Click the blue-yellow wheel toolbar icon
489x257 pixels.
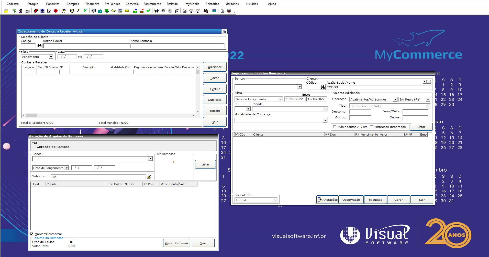(x=72, y=11)
